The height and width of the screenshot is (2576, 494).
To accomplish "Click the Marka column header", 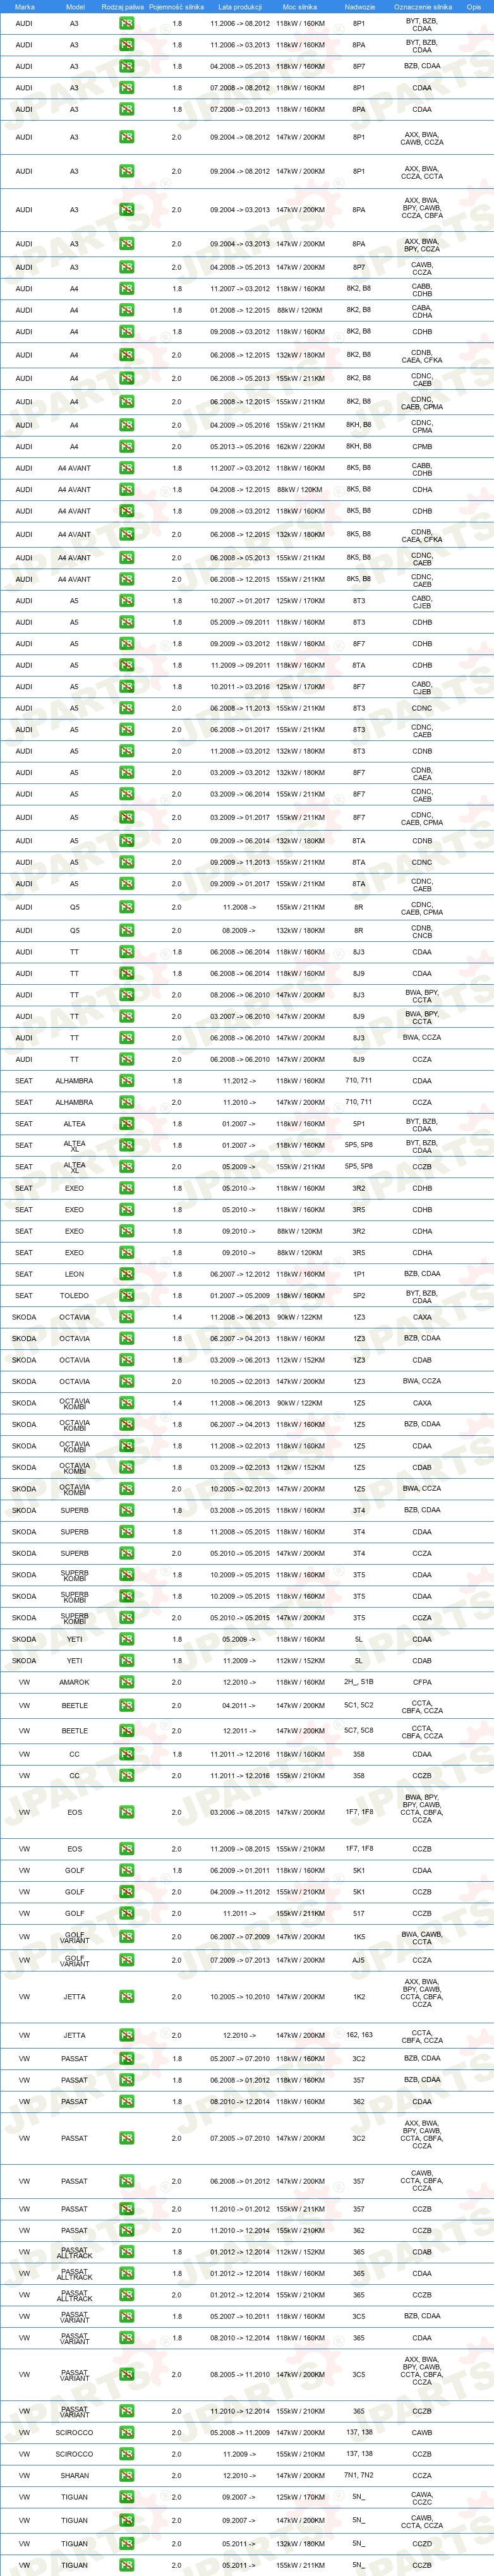I will click(24, 7).
